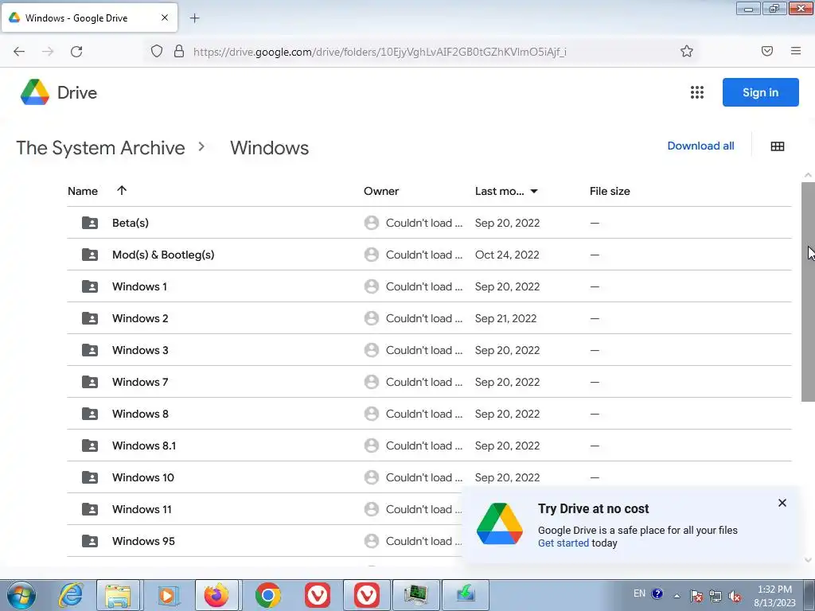Select the Windows breadcrumb

pos(269,147)
